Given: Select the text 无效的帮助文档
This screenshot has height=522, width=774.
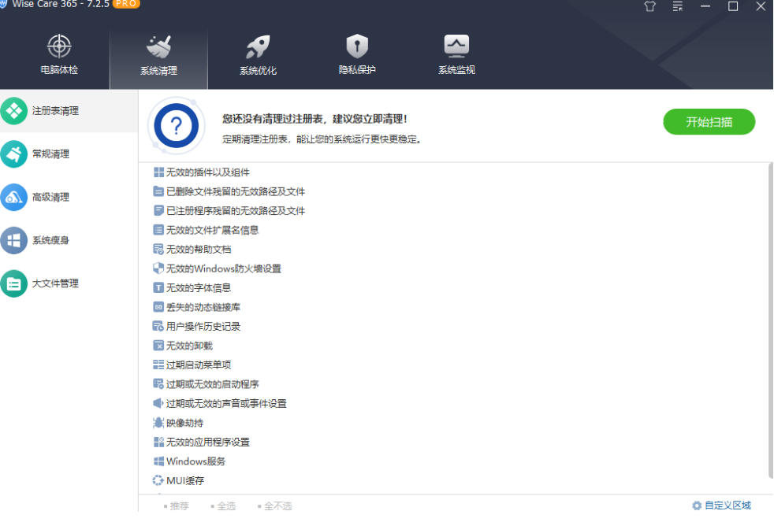Looking at the screenshot, I should click(199, 249).
